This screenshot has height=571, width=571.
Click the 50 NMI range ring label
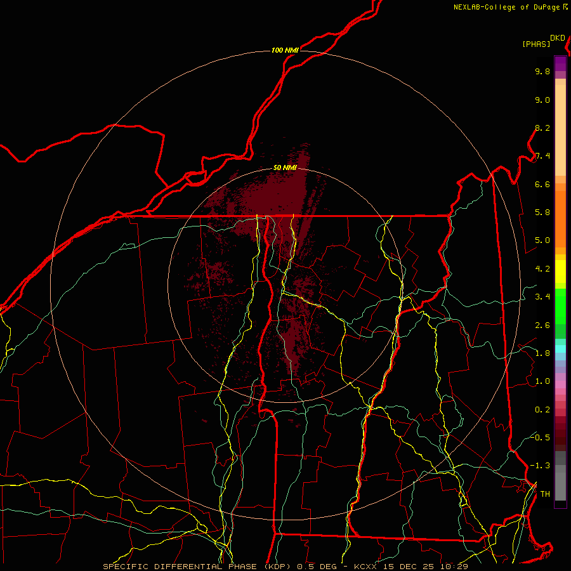coord(285,168)
